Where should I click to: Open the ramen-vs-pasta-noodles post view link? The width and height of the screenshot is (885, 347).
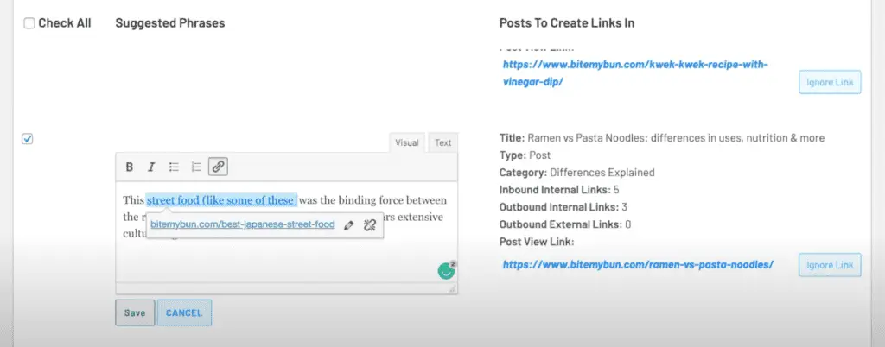tap(638, 264)
